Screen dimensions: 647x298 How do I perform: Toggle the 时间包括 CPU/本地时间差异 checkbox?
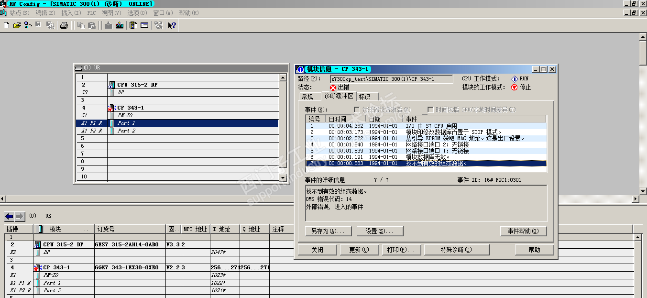tap(430, 110)
